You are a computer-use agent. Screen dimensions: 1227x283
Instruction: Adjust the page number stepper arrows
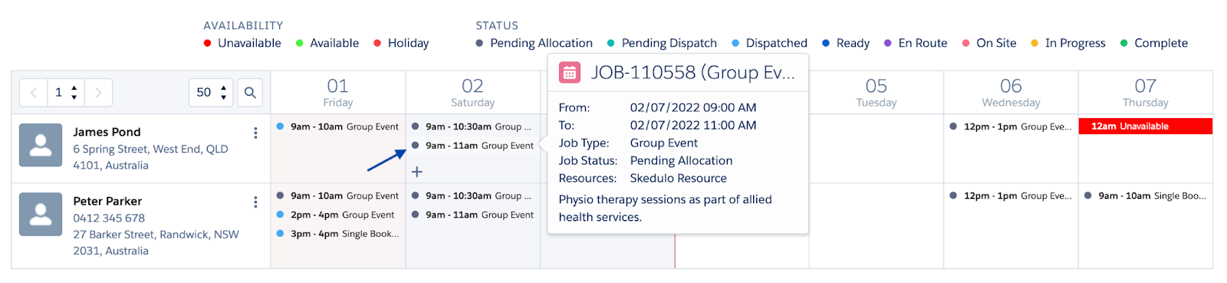coord(74,93)
